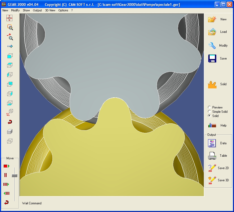Screen dimensions: 234x212
Task: Choose the cube view with top face highlighted
Action: [x=10, y=65]
